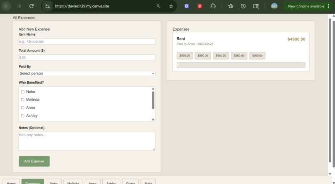Click the first $960.00 share chip
Viewport: 335px width, 184px height.
pos(185,56)
